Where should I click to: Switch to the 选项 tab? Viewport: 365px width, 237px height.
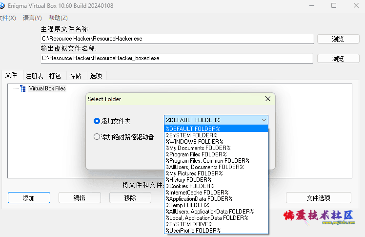pyautogui.click(x=96, y=76)
